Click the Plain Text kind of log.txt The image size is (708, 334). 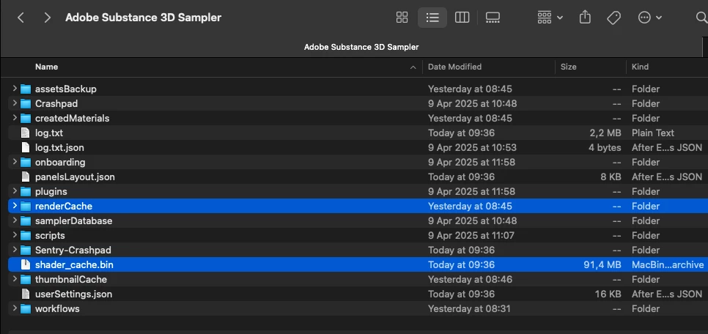coord(653,133)
